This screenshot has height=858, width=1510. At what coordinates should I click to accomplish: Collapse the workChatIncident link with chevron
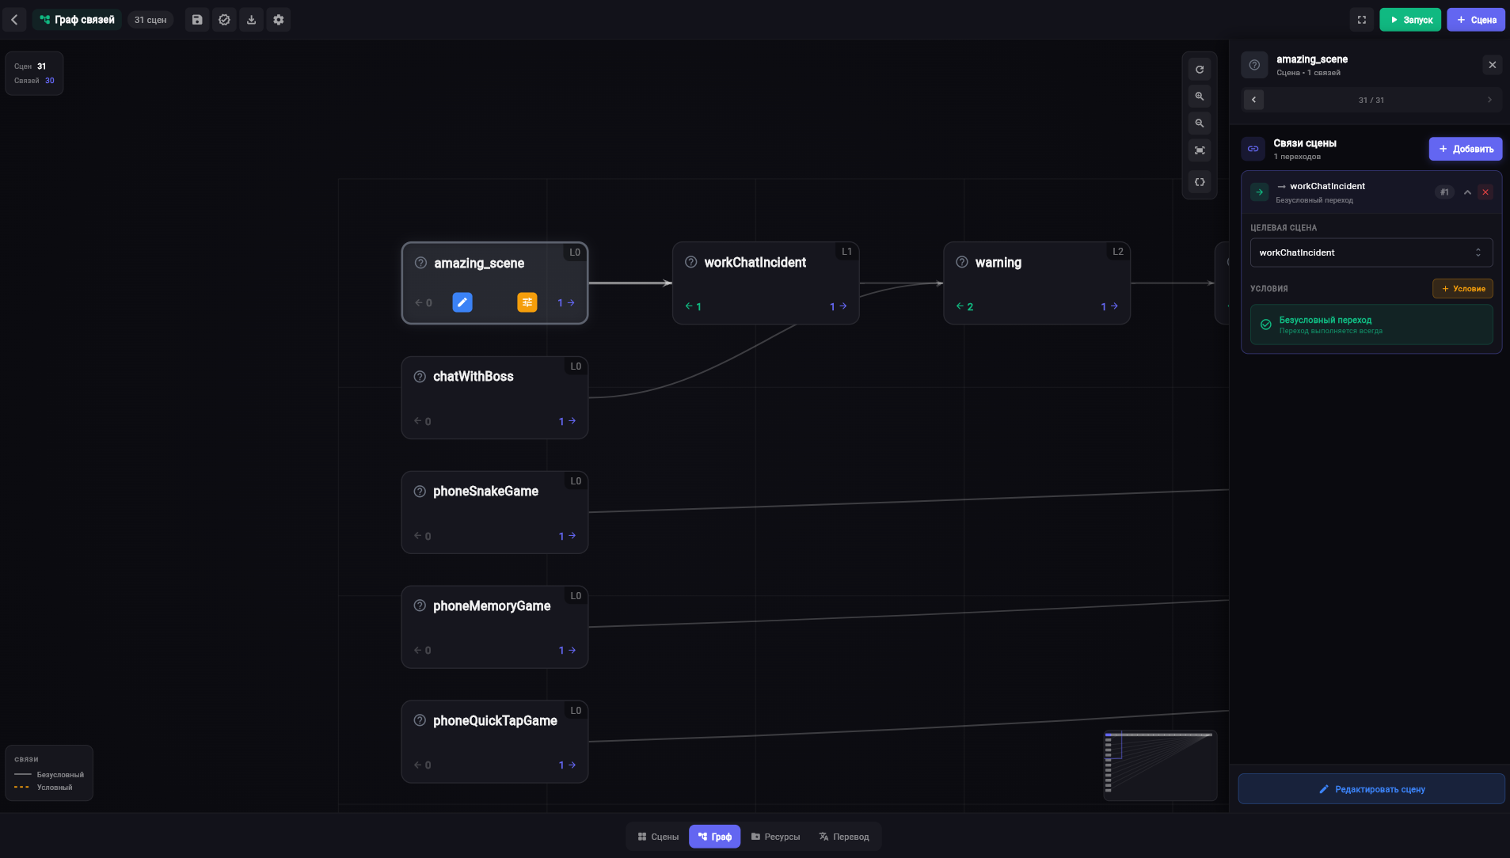(1467, 192)
